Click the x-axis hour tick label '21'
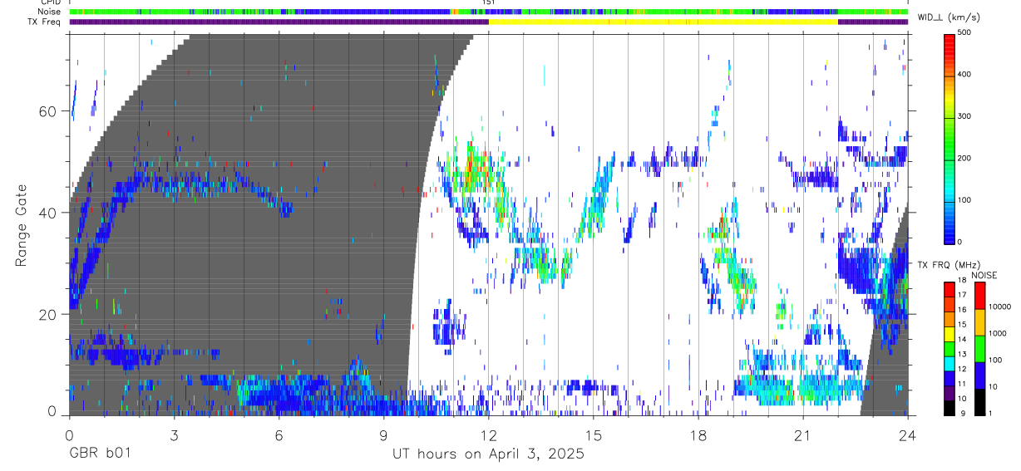The width and height of the screenshot is (1021, 471). (803, 435)
